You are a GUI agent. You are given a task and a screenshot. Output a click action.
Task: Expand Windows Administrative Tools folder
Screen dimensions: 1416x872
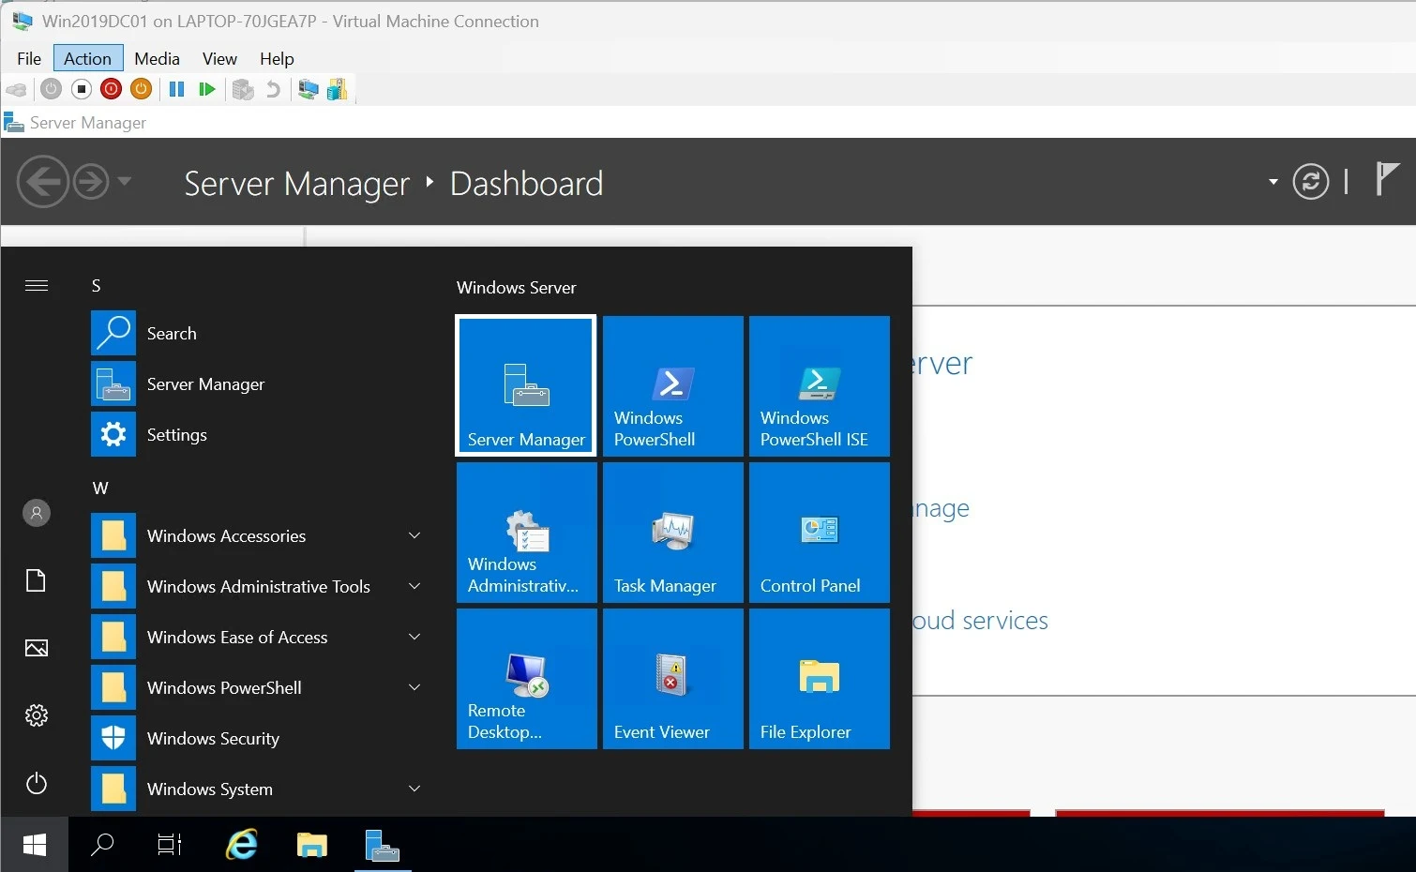click(x=414, y=586)
